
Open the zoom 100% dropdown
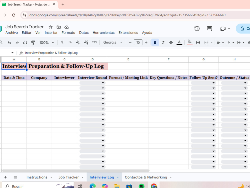coord(46,43)
